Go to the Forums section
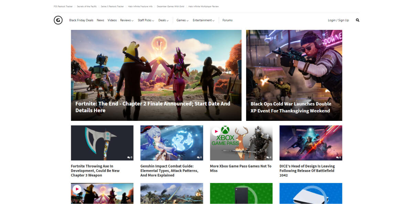Screen dimensions: 413x204 (227, 20)
